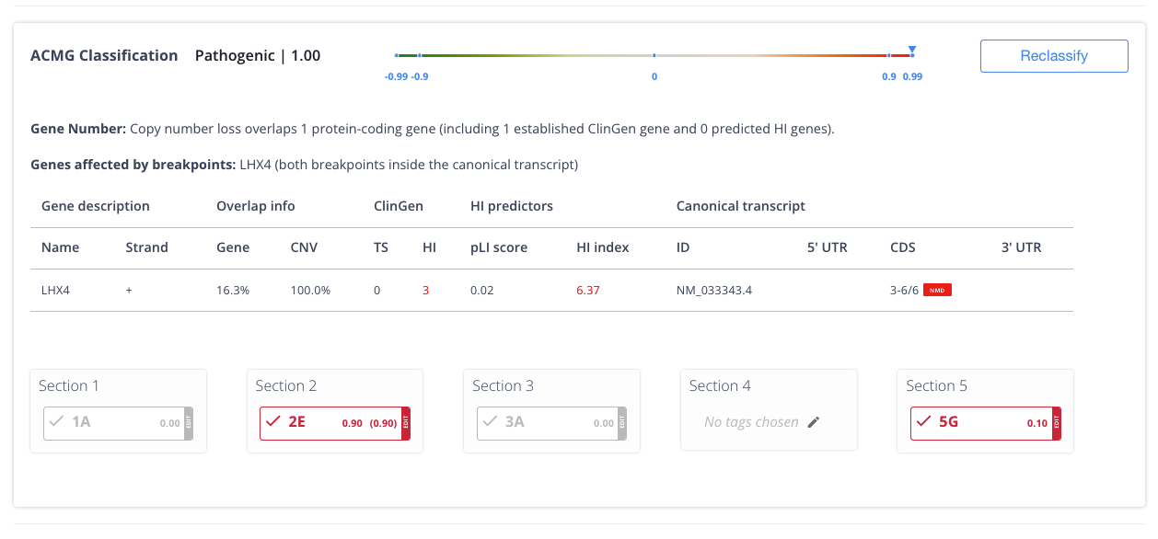1158x539 pixels.
Task: Select the Gene description column header
Action: click(95, 205)
